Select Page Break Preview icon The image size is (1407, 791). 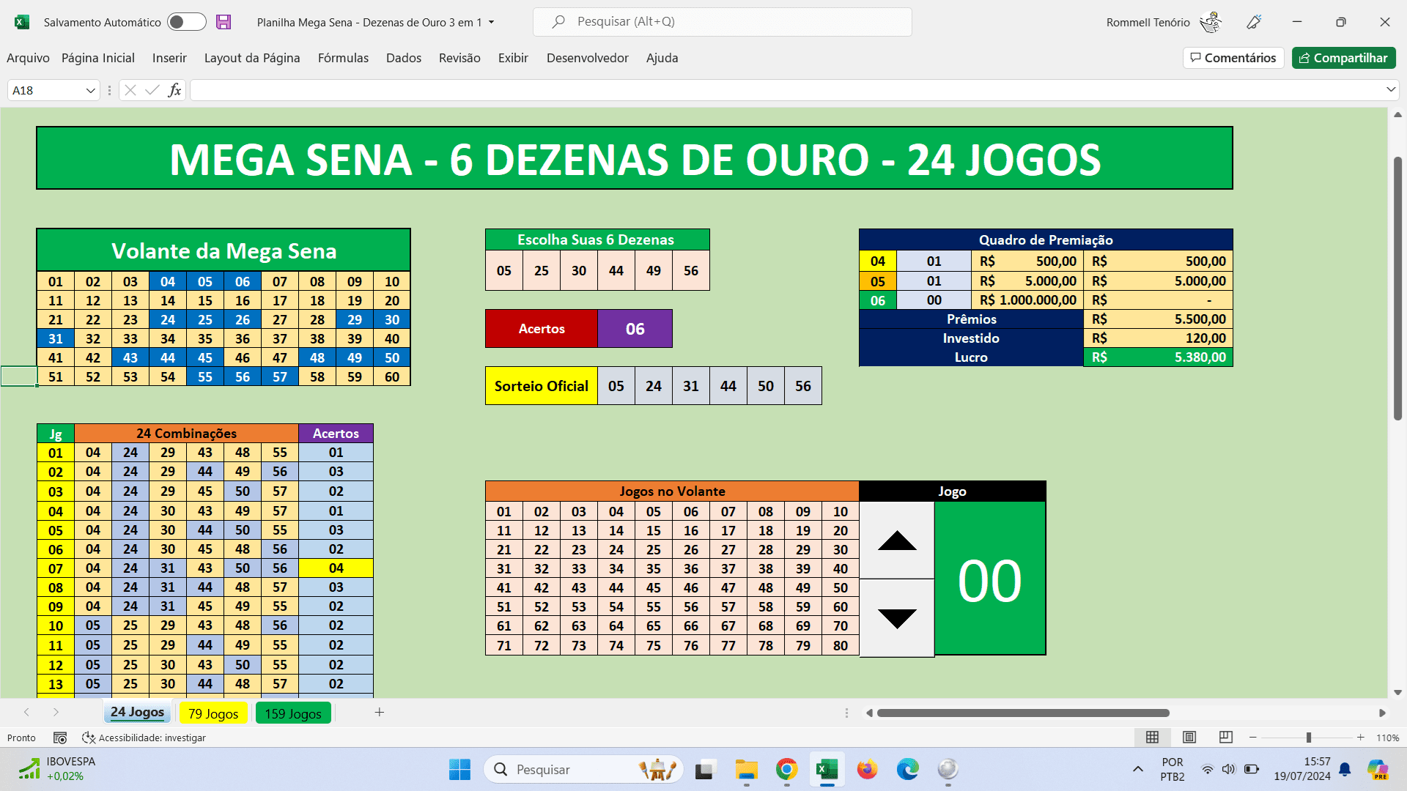1225,737
